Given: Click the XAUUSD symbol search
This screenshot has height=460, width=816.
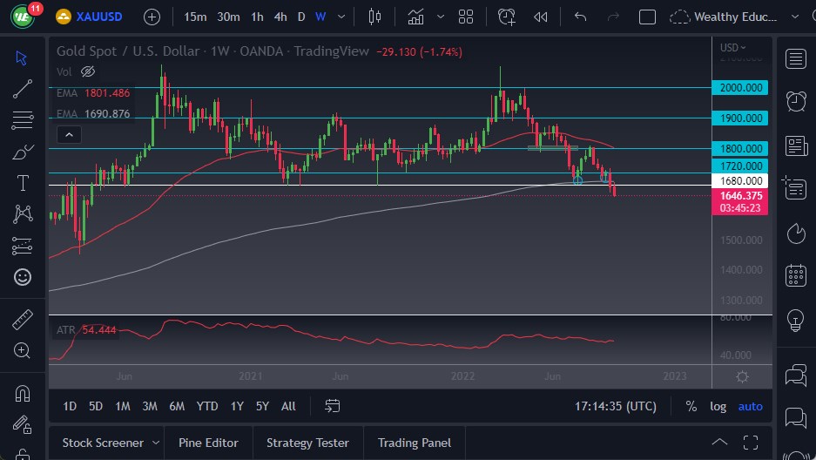Looking at the screenshot, I should tap(98, 17).
